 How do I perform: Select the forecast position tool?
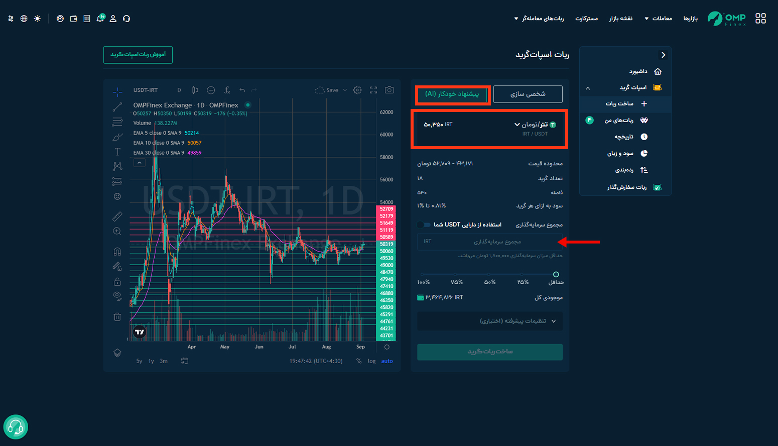pyautogui.click(x=117, y=181)
